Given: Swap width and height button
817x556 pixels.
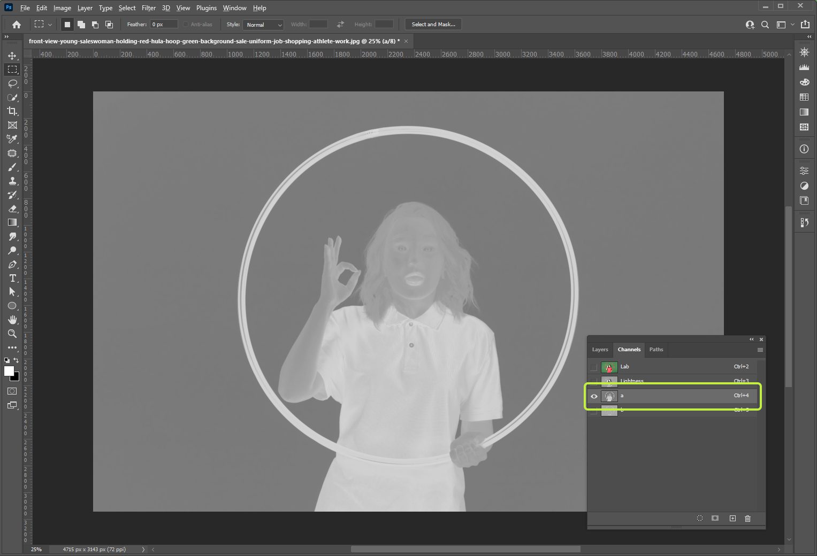Looking at the screenshot, I should coord(340,25).
